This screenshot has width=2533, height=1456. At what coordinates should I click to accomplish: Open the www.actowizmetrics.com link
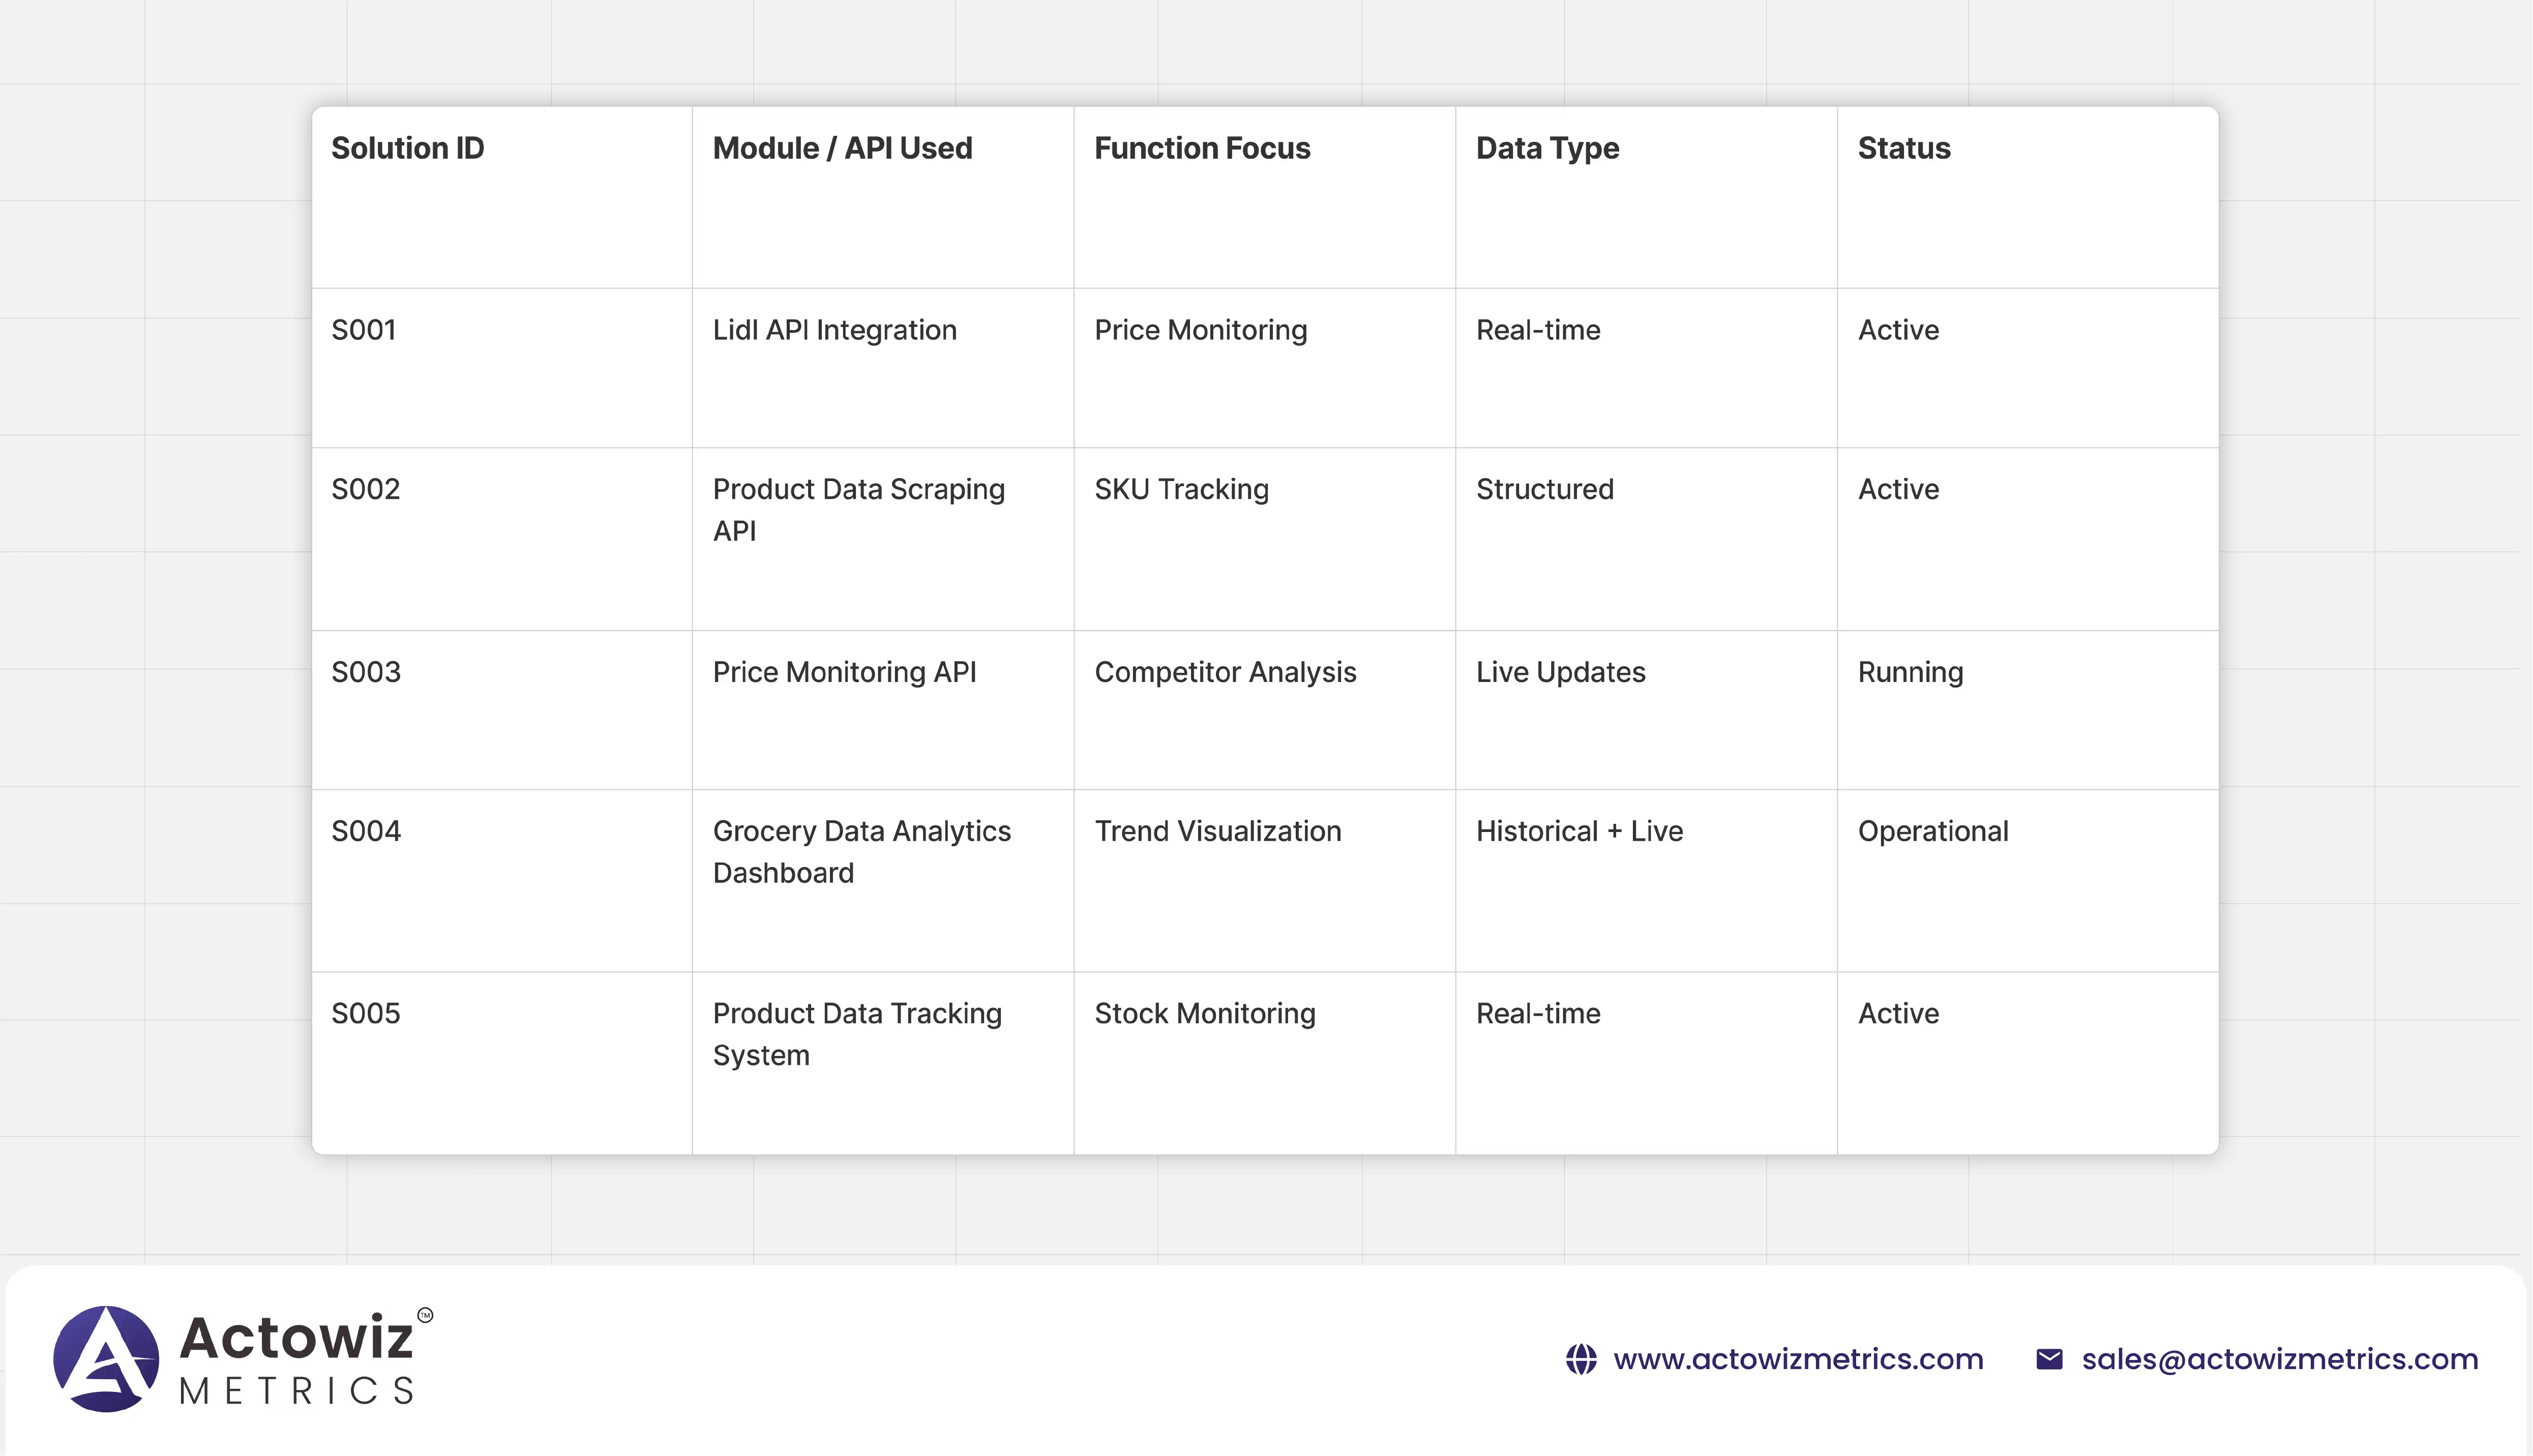[1797, 1359]
